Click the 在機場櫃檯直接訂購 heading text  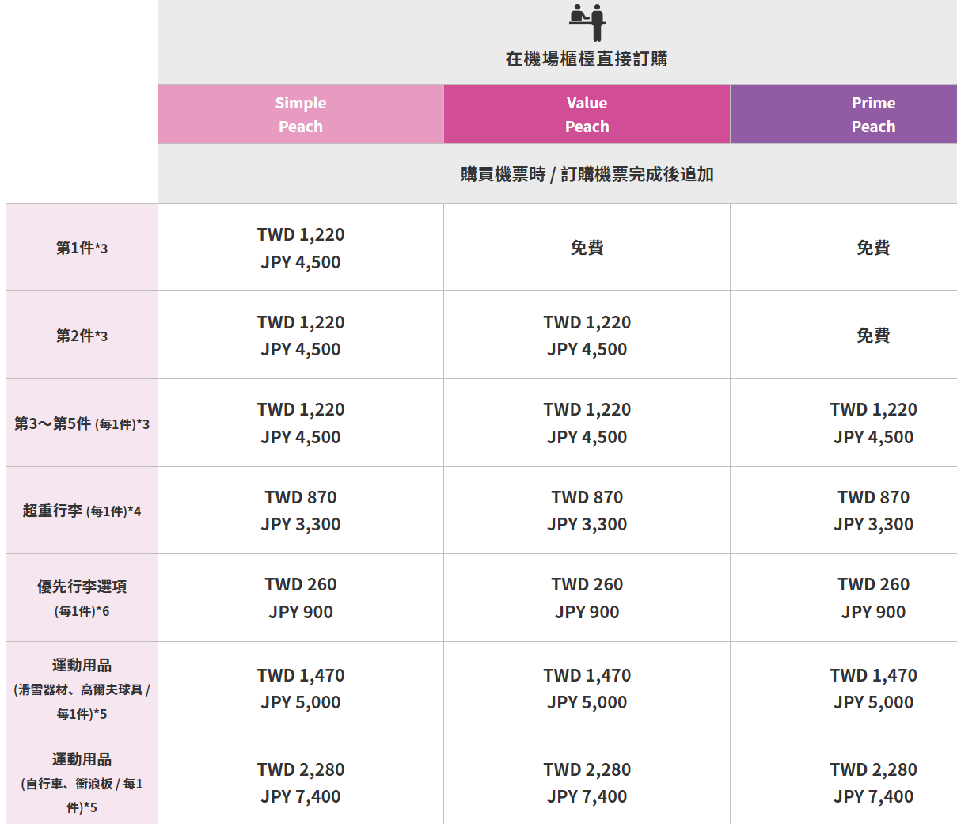pos(587,59)
